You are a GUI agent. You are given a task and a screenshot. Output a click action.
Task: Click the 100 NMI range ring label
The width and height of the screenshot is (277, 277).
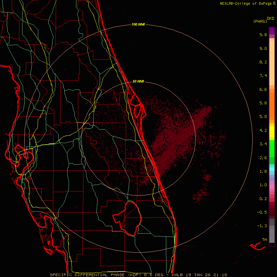(138, 24)
